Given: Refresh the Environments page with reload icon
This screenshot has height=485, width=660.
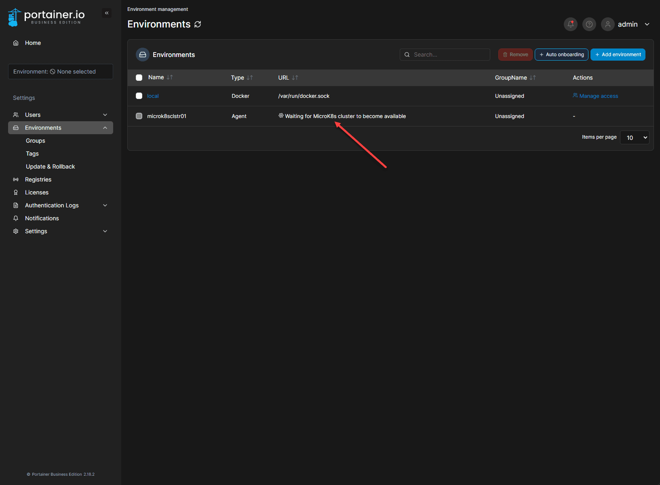Looking at the screenshot, I should (198, 24).
